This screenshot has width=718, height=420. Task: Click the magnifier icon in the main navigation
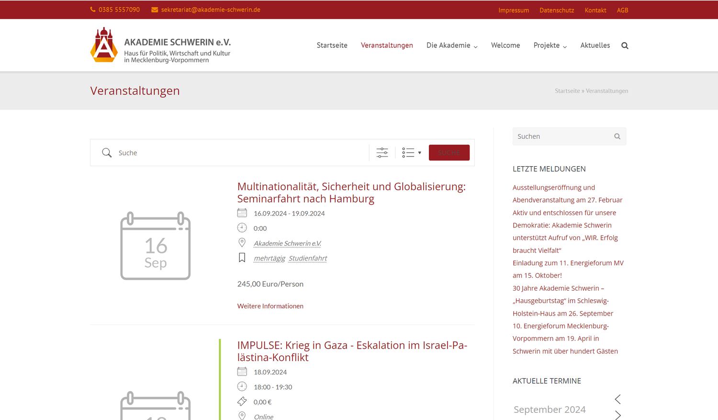(625, 45)
